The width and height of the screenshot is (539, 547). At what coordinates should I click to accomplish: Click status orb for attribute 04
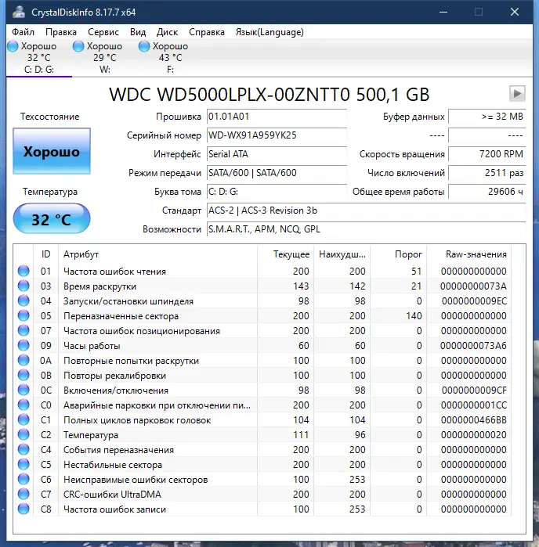[x=24, y=300]
